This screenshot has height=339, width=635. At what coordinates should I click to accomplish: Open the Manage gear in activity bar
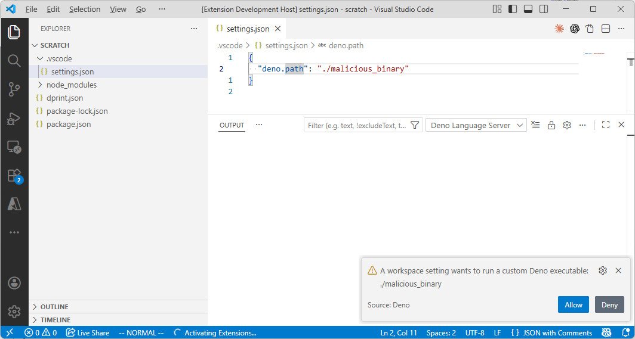14,312
